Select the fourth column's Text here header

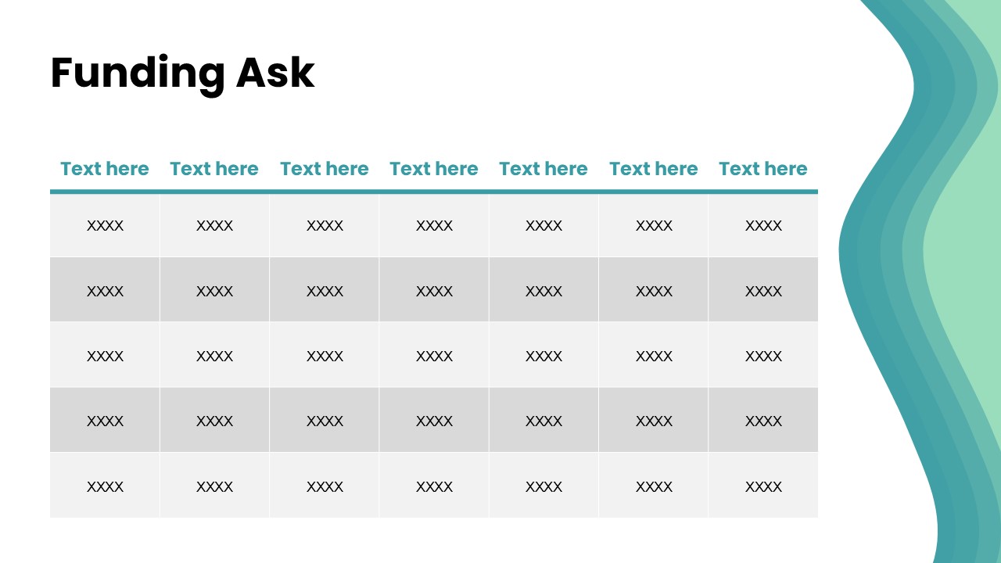click(x=434, y=169)
